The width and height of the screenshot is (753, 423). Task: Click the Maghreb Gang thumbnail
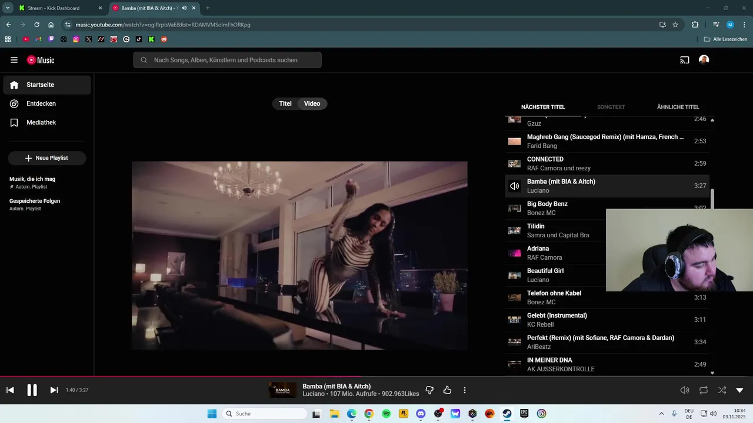click(x=515, y=141)
